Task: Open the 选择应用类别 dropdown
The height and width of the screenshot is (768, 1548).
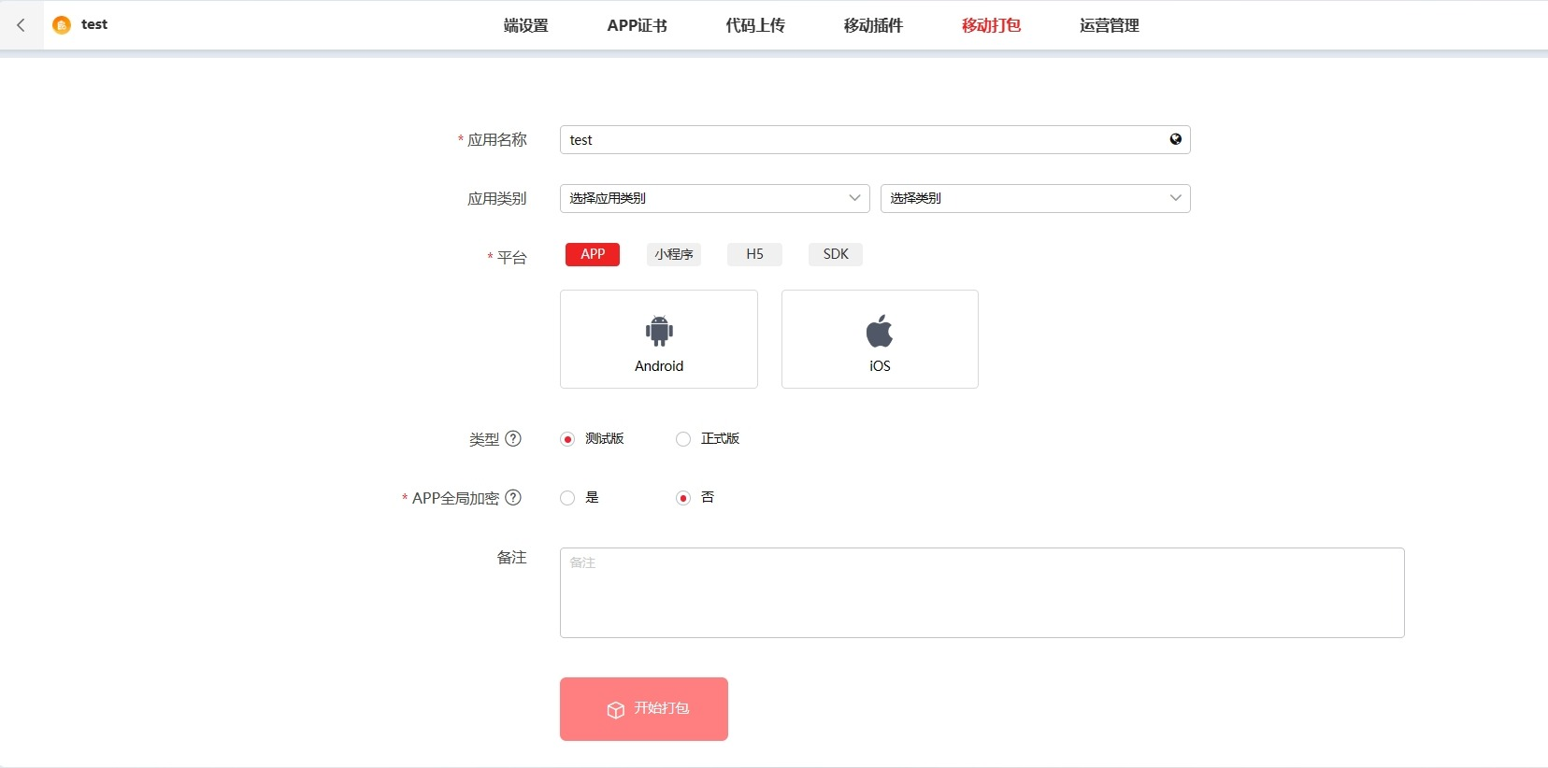Action: pyautogui.click(x=715, y=198)
